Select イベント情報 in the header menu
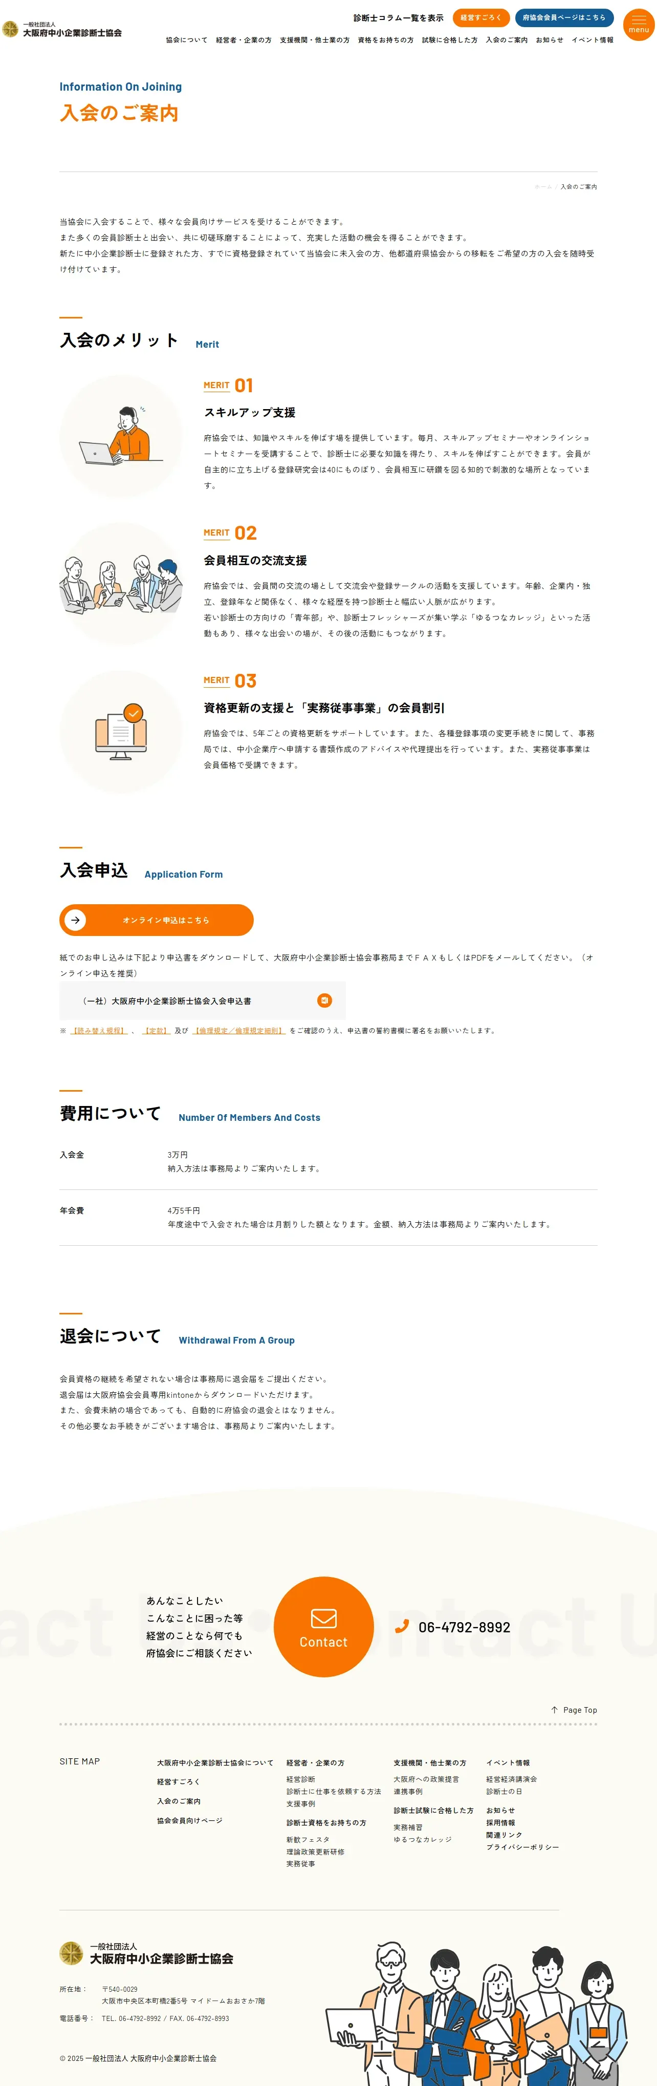 592,39
